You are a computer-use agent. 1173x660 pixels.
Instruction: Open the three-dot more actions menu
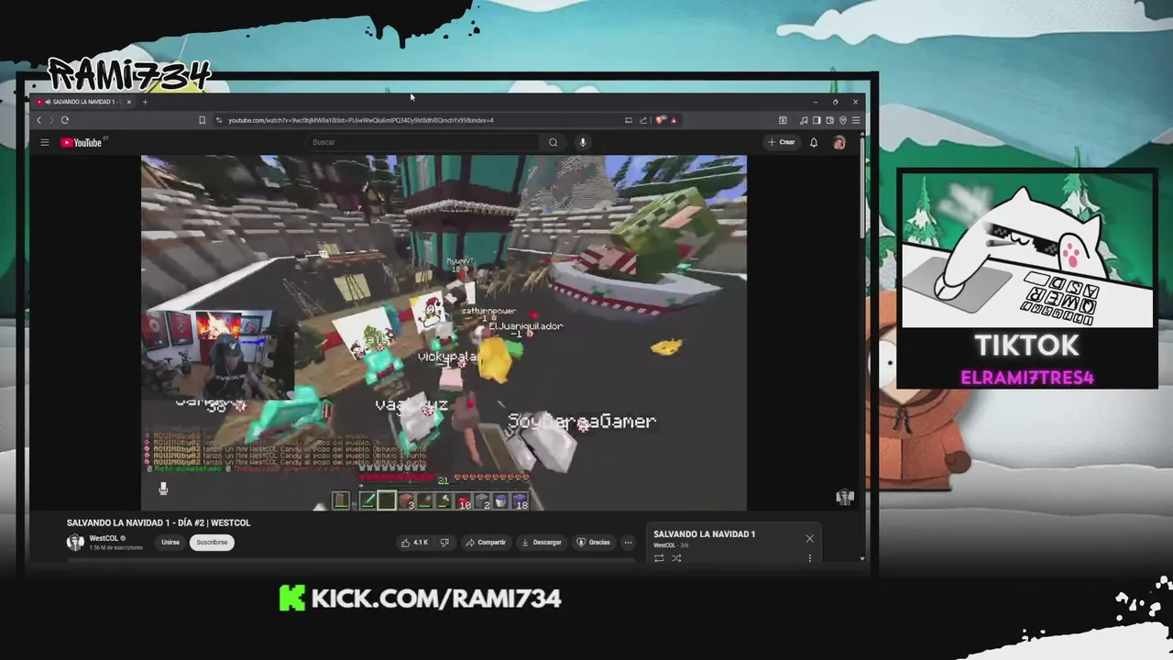click(628, 543)
